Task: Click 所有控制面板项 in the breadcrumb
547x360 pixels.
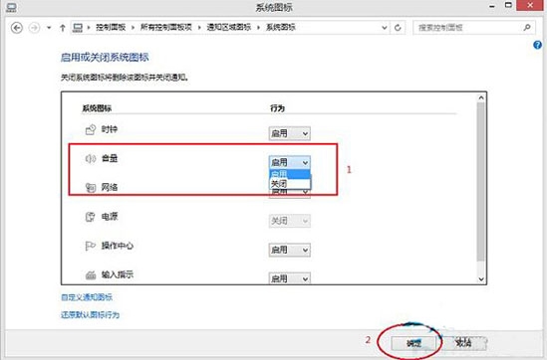Action: (166, 27)
